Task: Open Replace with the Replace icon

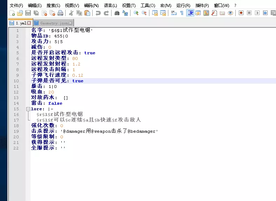Action: [x=125, y=13]
